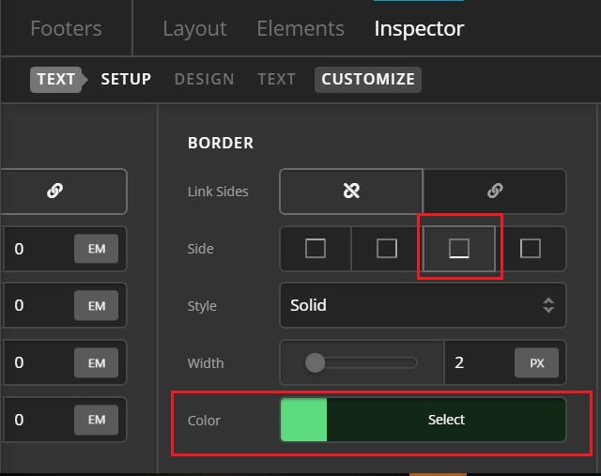The height and width of the screenshot is (476, 601).
Task: Click the second EM unit button
Action: click(x=96, y=306)
